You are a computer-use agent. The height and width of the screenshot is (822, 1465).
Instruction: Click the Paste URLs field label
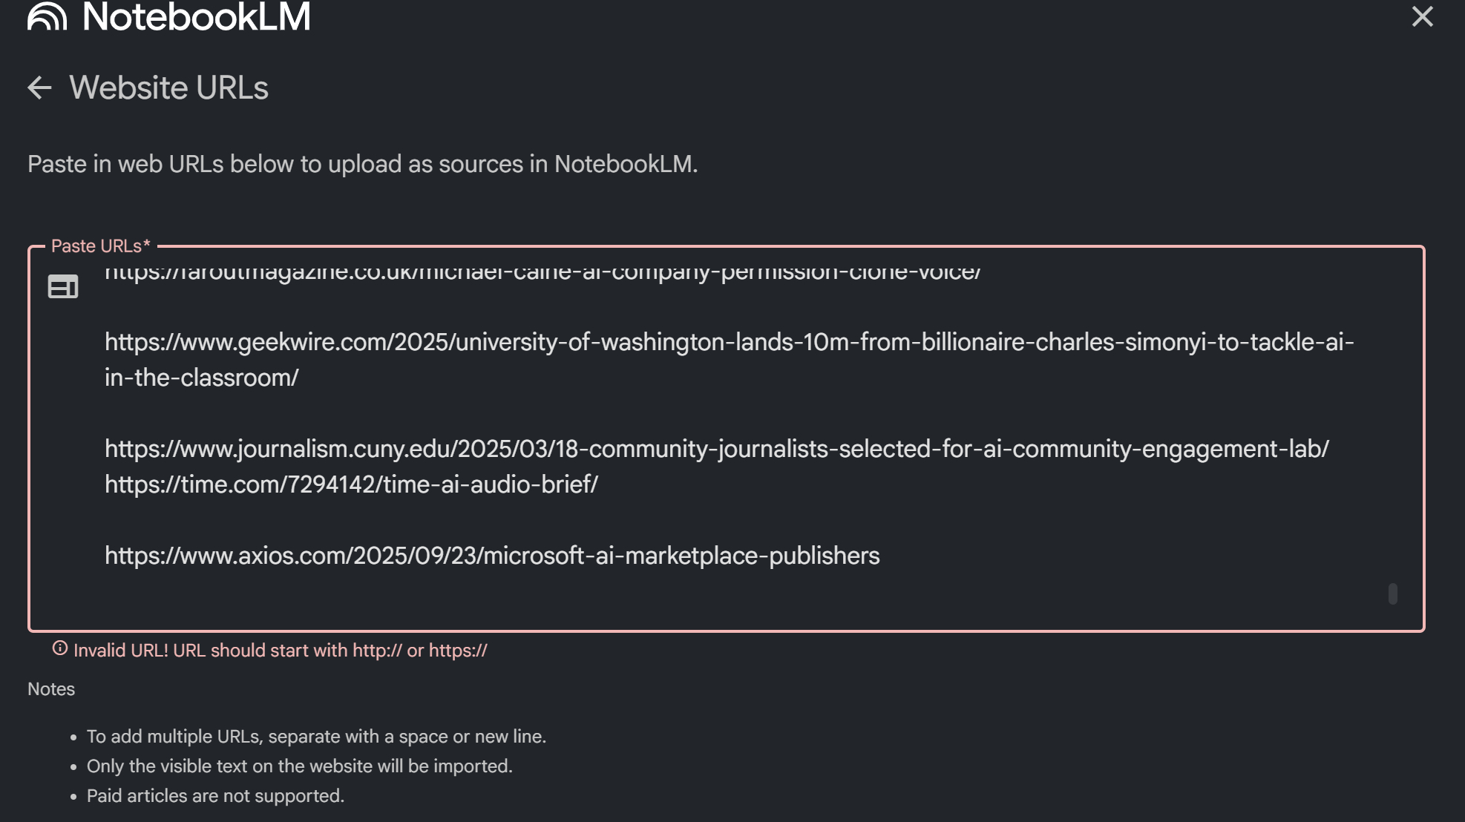(x=100, y=246)
